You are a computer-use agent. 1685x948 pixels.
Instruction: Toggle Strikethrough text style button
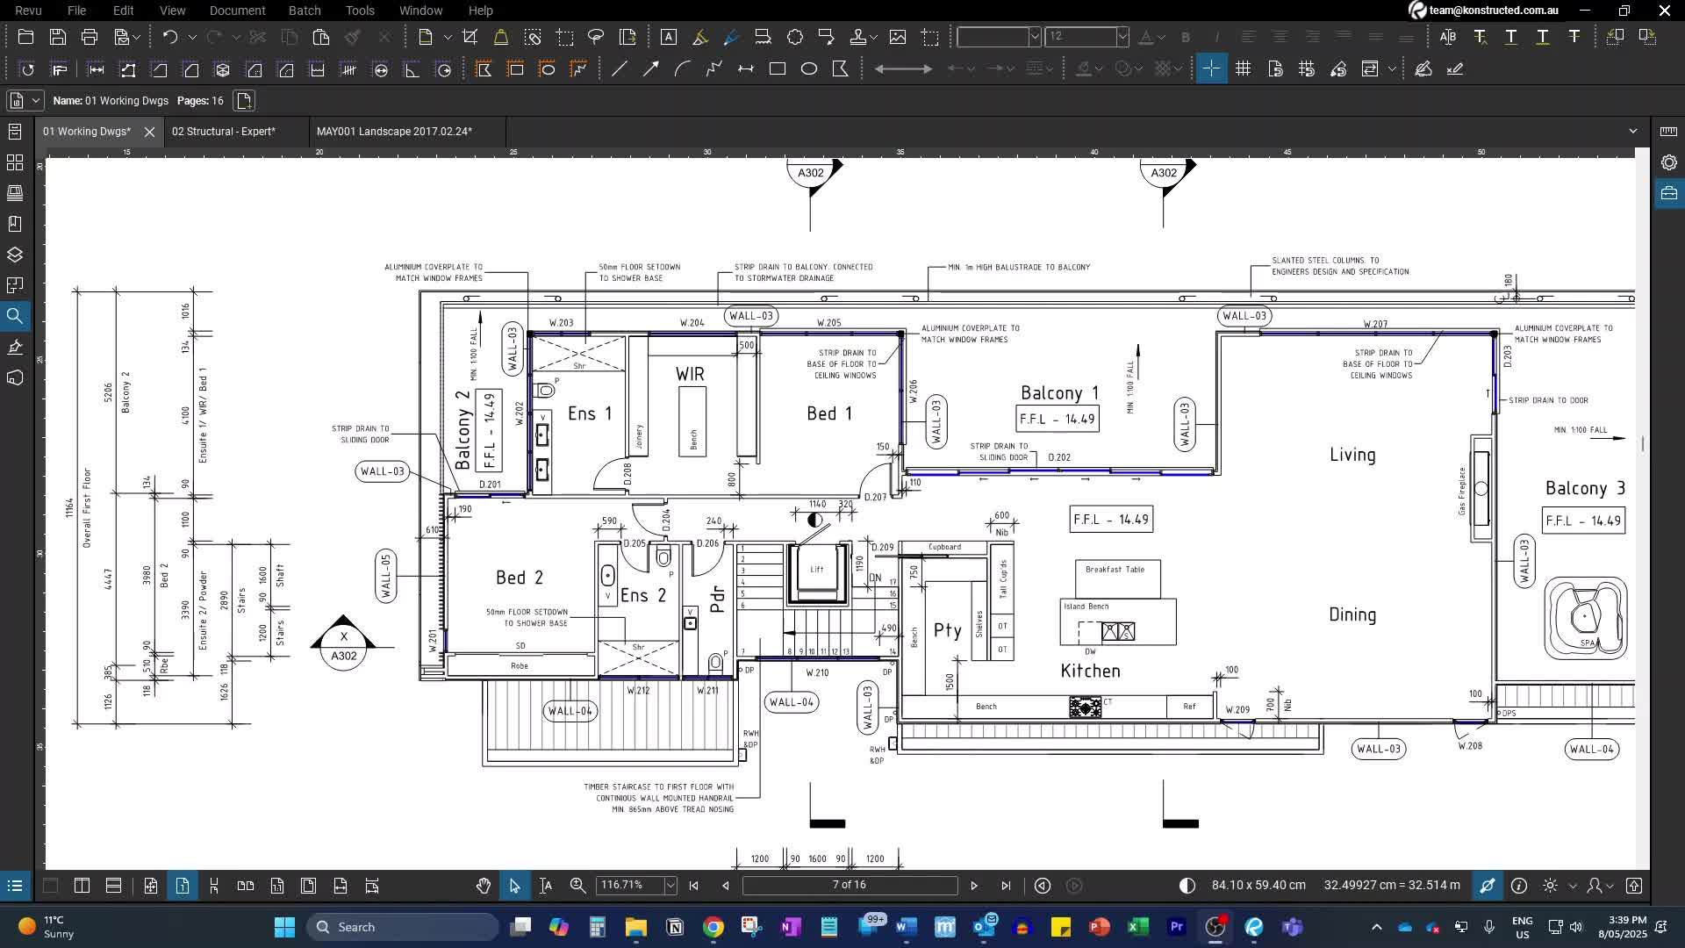1574,37
